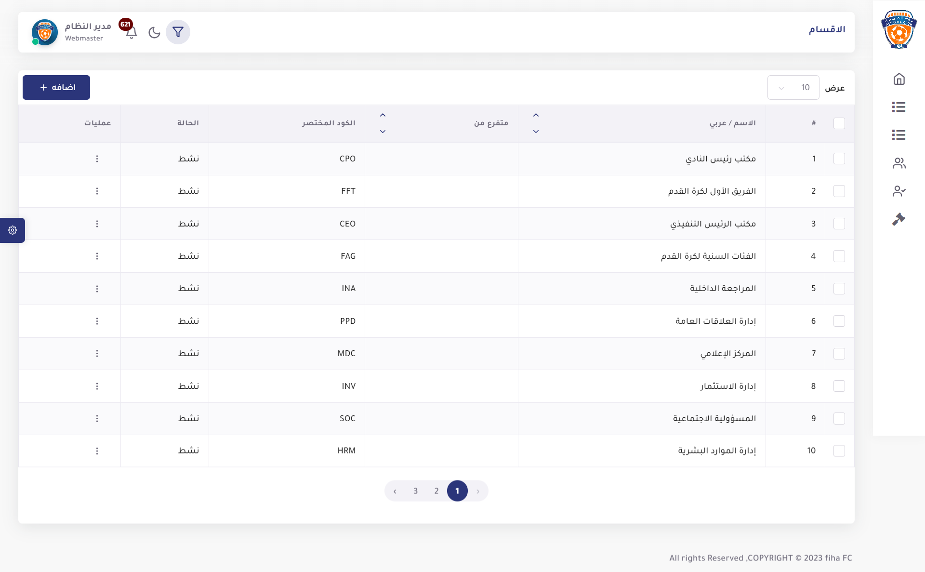Open the users group sidebar icon
925x572 pixels.
click(899, 163)
